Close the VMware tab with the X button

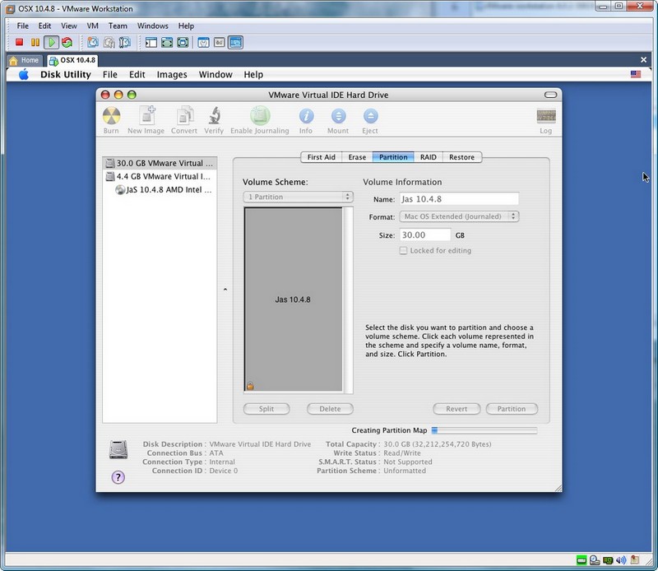click(x=644, y=60)
